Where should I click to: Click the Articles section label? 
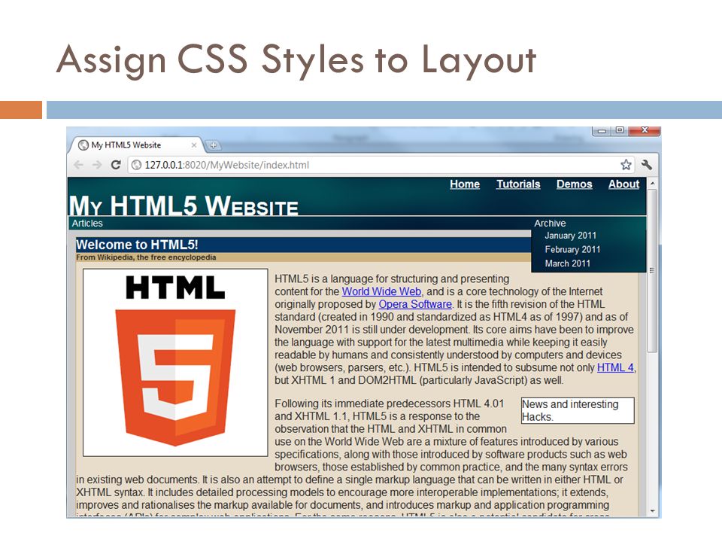click(x=87, y=223)
